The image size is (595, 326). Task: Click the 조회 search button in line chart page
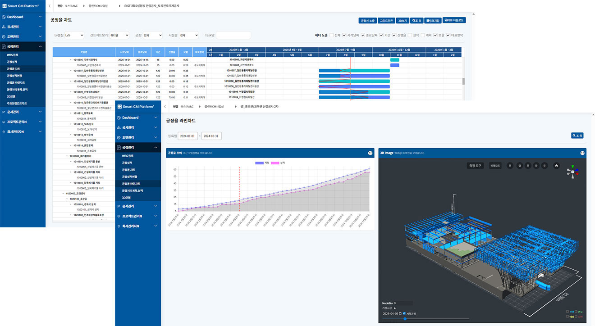click(x=577, y=136)
